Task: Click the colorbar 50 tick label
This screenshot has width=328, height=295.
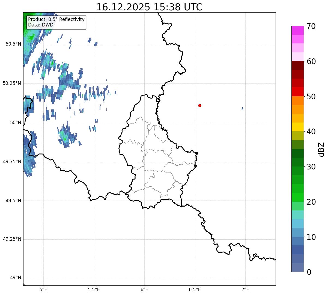Action: pos(311,97)
